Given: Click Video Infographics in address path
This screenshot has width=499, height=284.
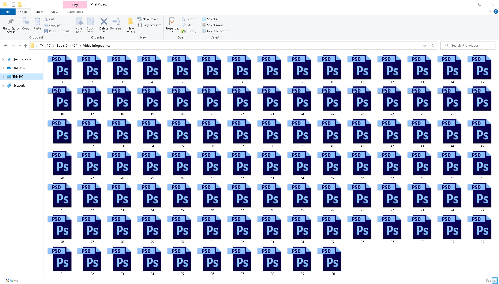Looking at the screenshot, I should 97,46.
